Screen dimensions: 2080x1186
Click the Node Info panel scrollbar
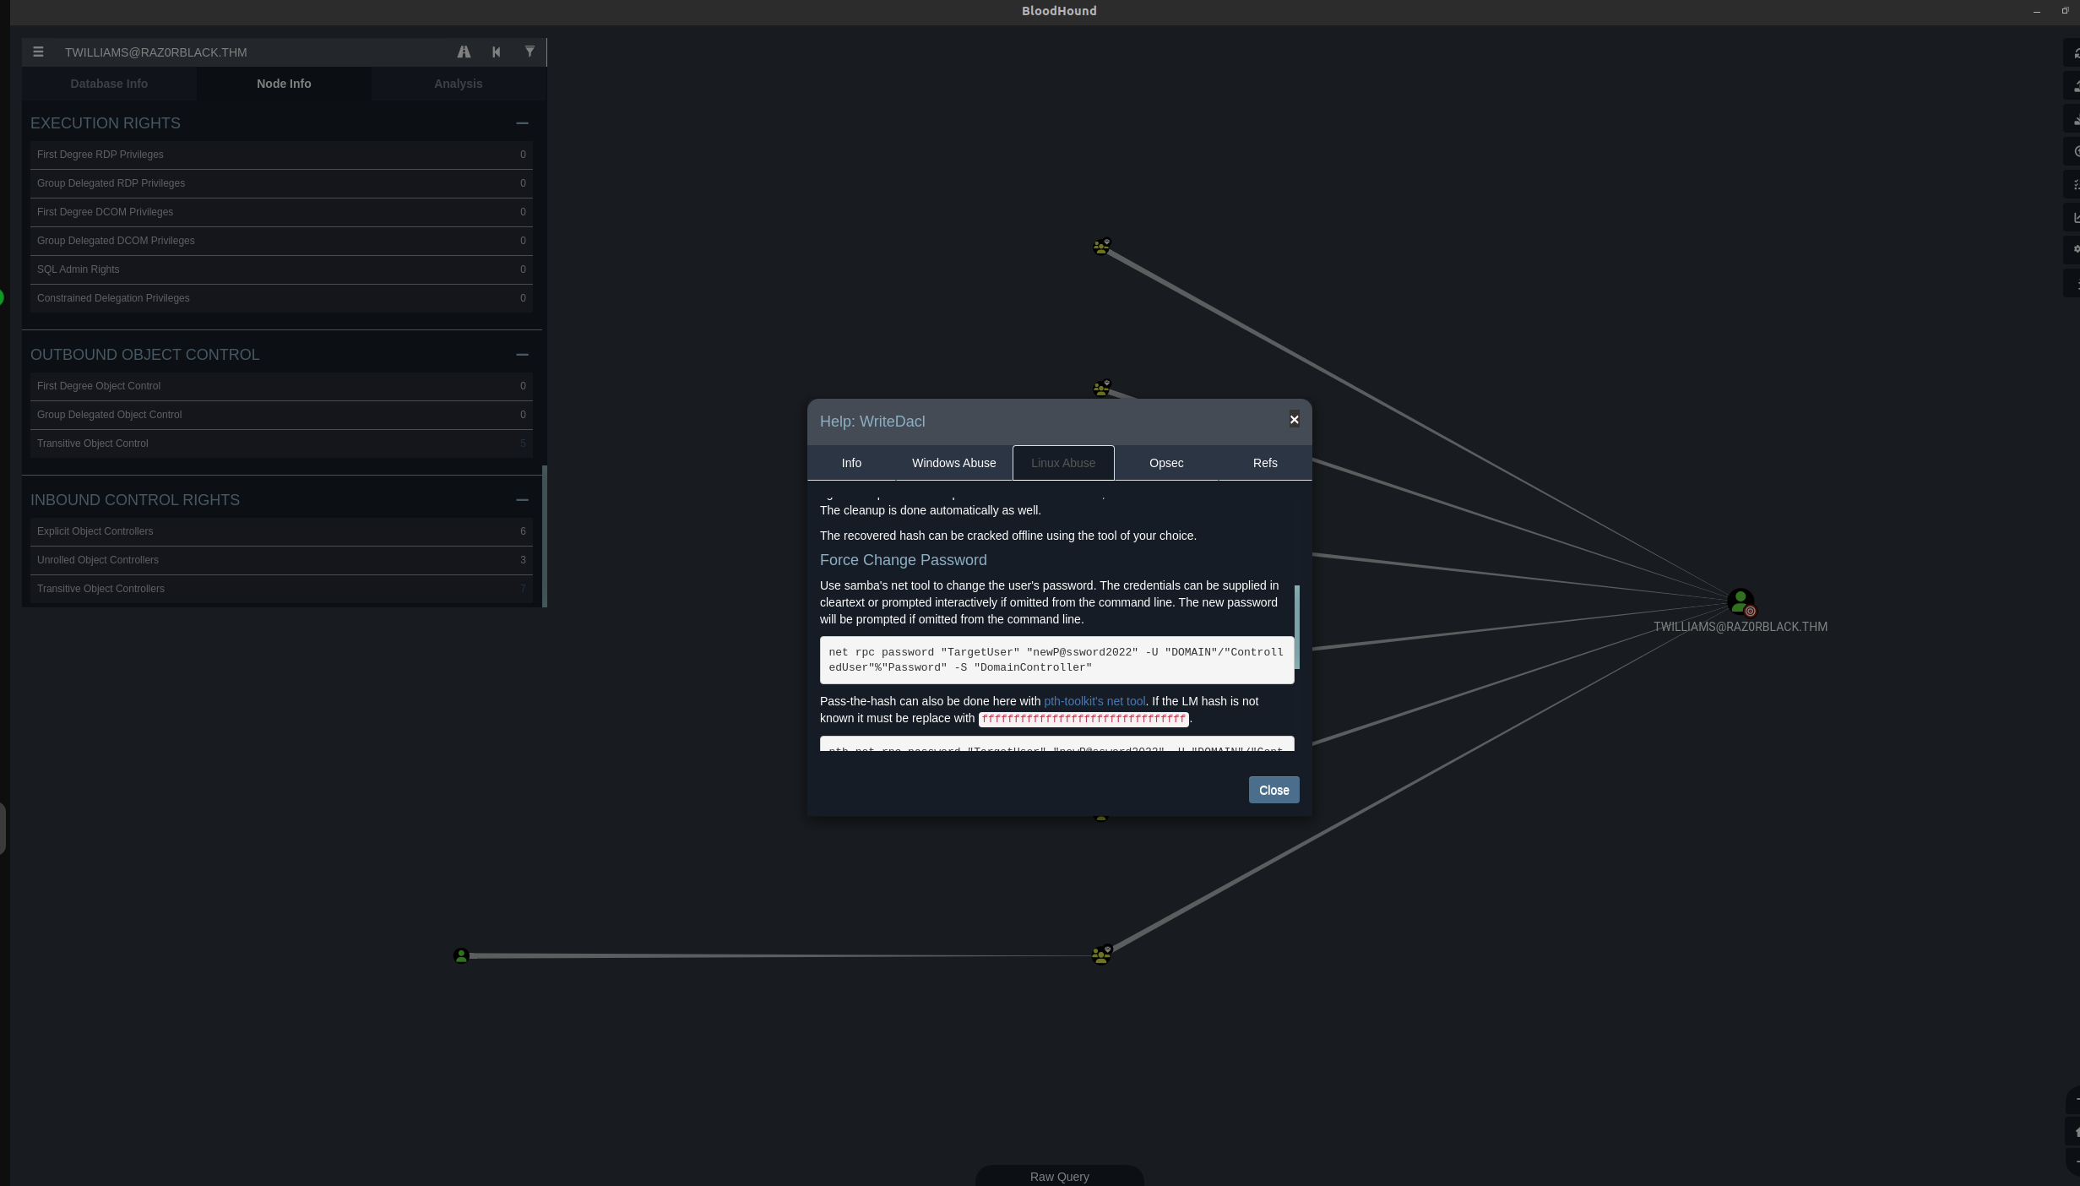point(545,536)
